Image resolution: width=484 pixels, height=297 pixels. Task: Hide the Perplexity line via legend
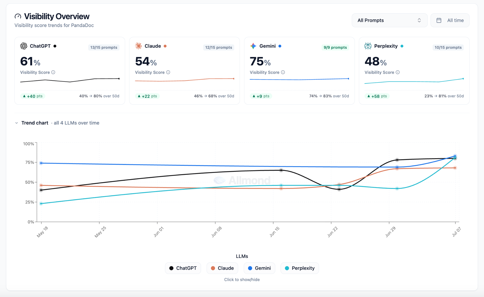[x=300, y=268]
